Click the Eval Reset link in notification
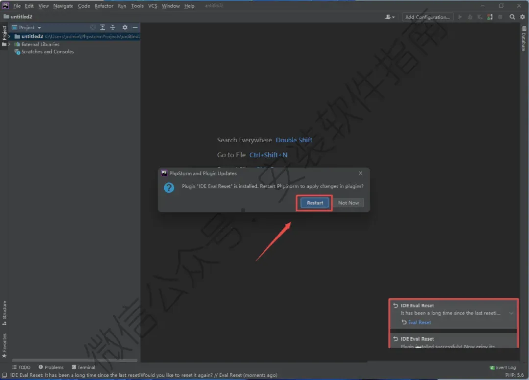Viewport: 529px width, 380px height. 419,322
